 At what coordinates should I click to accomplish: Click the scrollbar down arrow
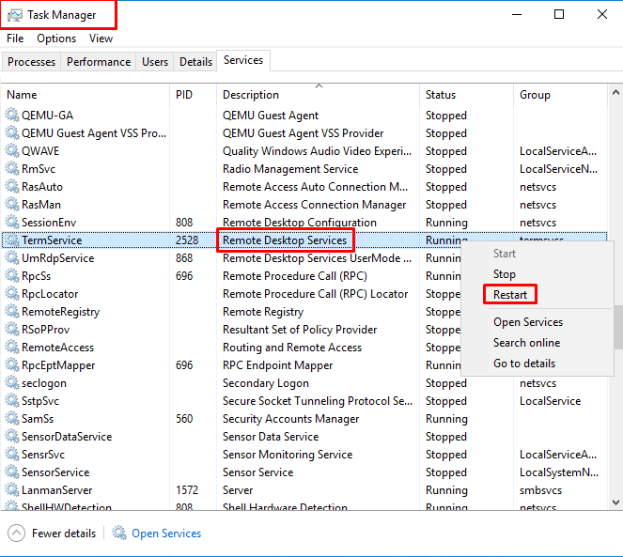point(615,503)
